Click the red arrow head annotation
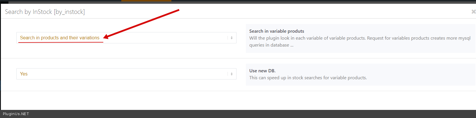This screenshot has width=476, height=118. click(x=106, y=37)
